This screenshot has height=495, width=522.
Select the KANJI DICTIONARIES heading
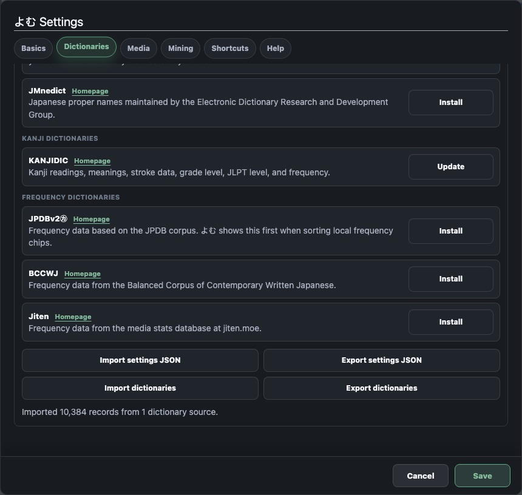(x=60, y=138)
